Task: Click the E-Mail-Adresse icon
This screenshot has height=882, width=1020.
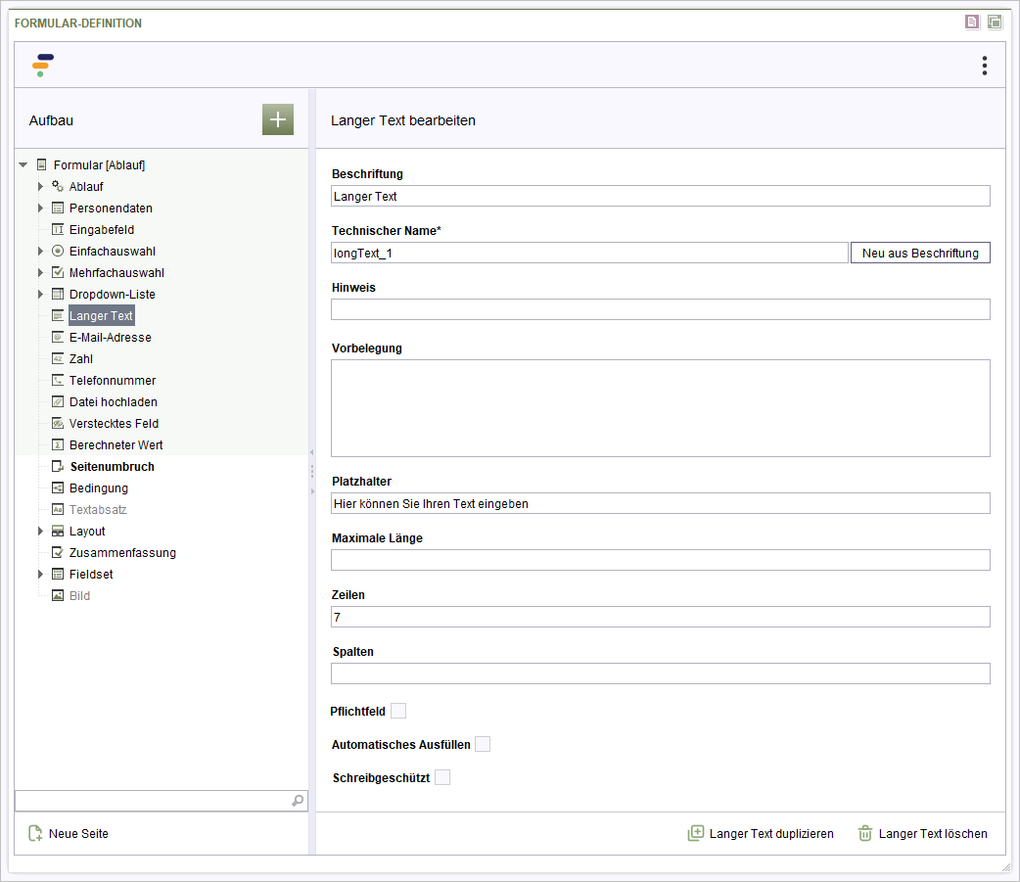Action: tap(58, 337)
